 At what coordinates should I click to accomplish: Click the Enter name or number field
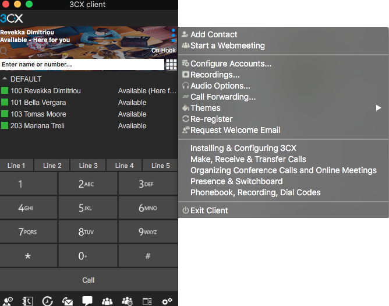point(82,65)
